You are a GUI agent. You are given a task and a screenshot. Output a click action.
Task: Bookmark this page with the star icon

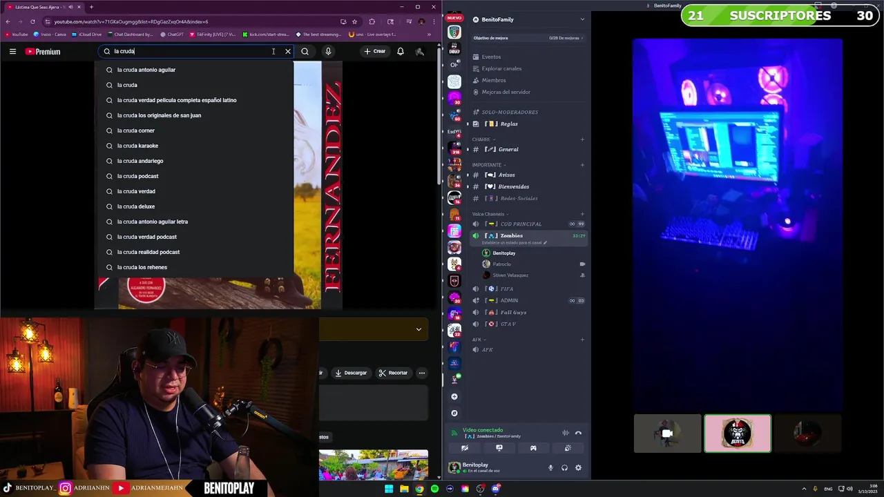355,21
